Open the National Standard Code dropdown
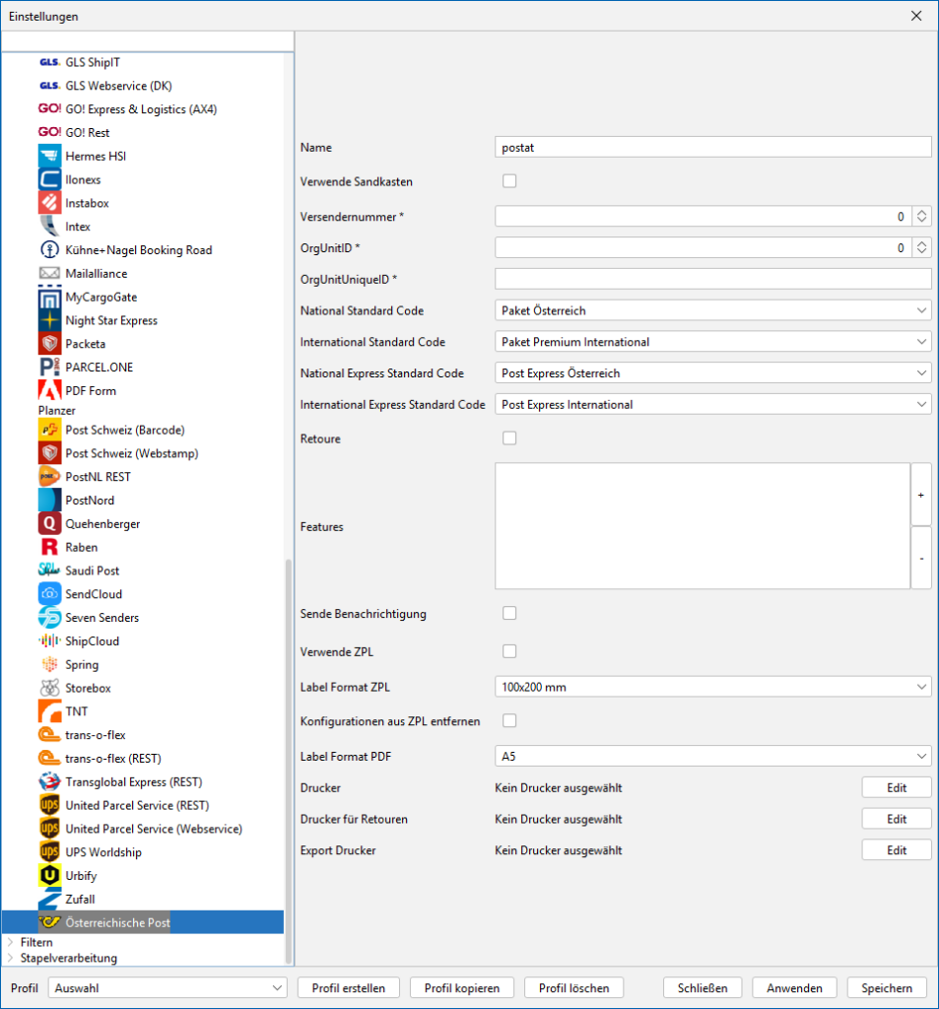Screen dimensions: 939x1009 (712, 310)
